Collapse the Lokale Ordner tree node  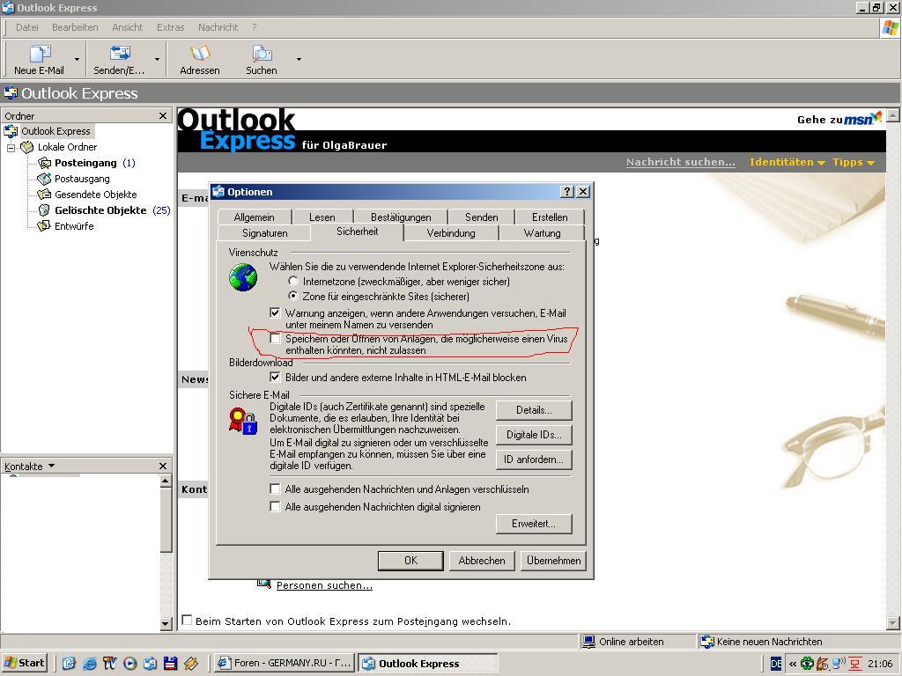[x=11, y=148]
